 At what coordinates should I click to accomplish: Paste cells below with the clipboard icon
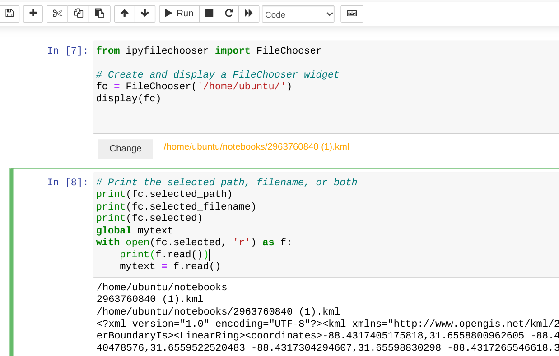[x=100, y=14]
